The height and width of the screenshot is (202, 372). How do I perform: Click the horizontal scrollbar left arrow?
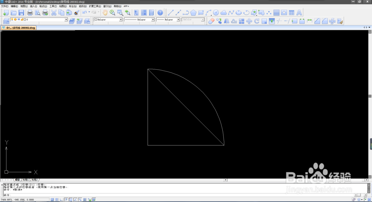coord(226,180)
